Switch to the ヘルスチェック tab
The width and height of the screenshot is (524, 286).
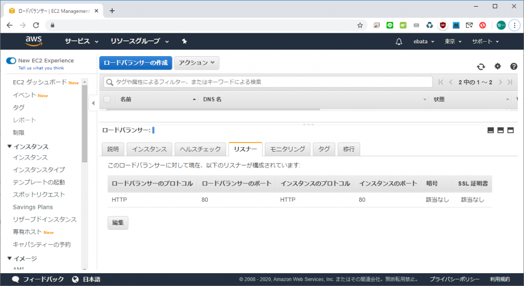200,149
